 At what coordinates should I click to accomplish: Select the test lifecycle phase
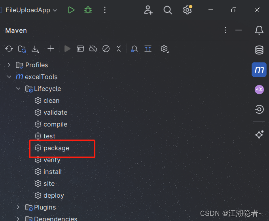tap(45, 136)
